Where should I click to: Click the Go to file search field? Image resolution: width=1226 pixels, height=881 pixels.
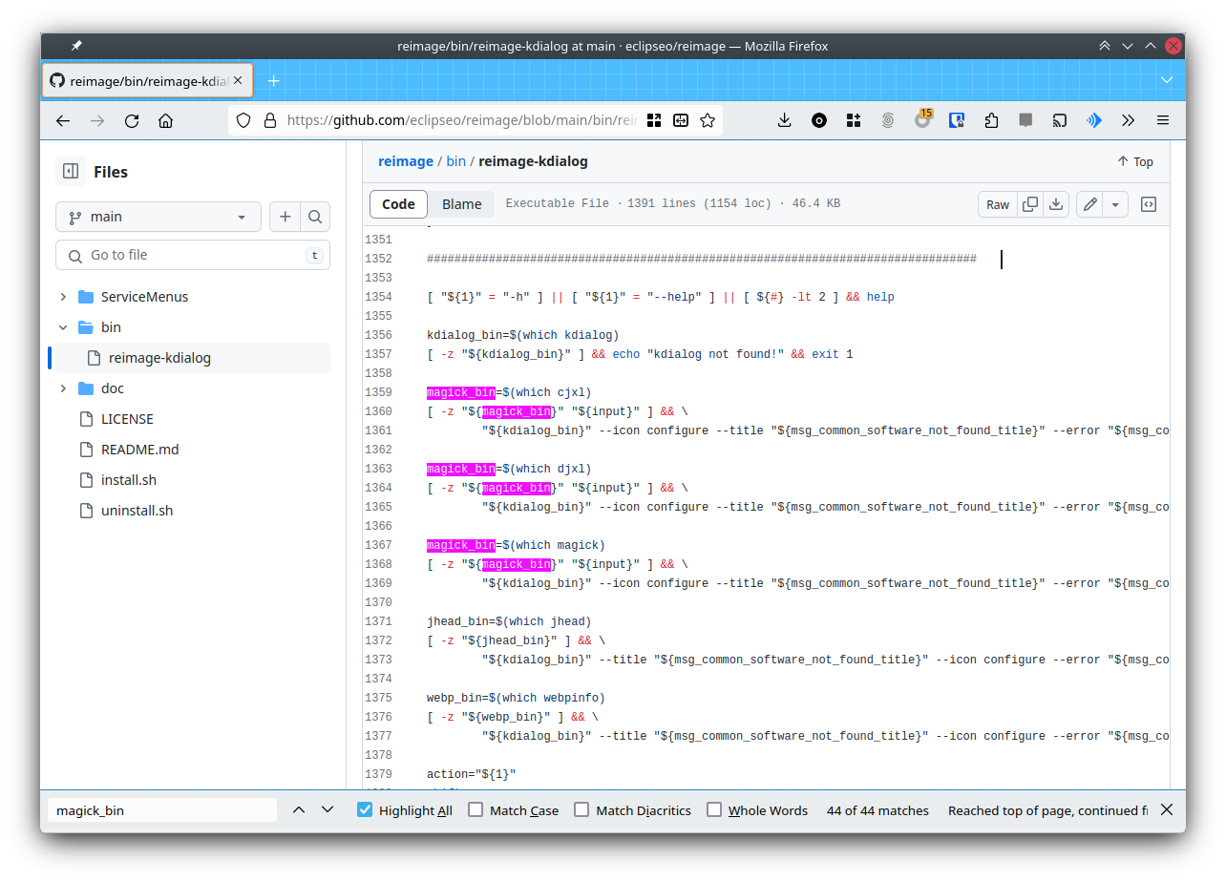tap(191, 255)
